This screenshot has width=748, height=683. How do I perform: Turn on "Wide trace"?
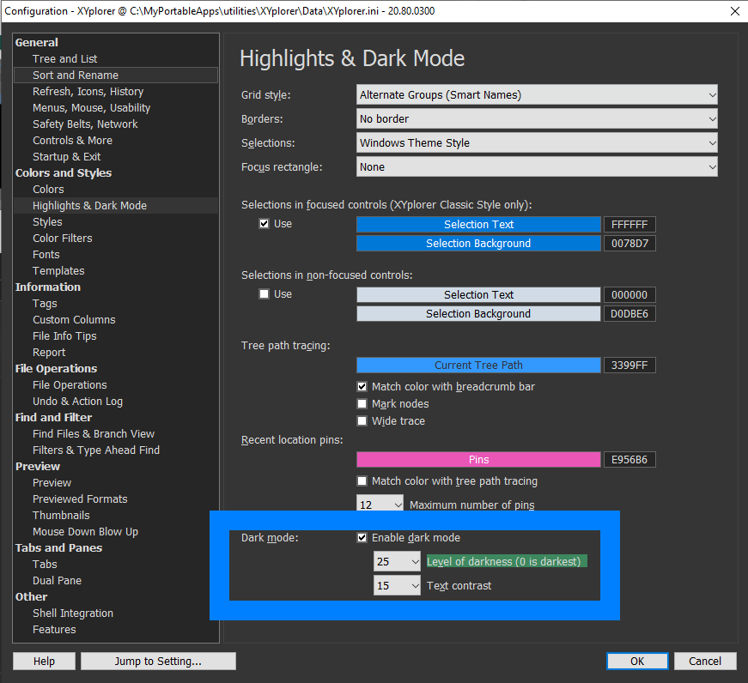(362, 420)
